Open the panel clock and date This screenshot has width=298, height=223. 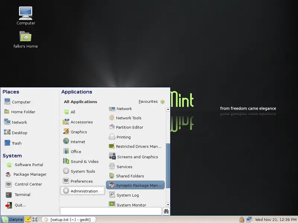[276, 220]
